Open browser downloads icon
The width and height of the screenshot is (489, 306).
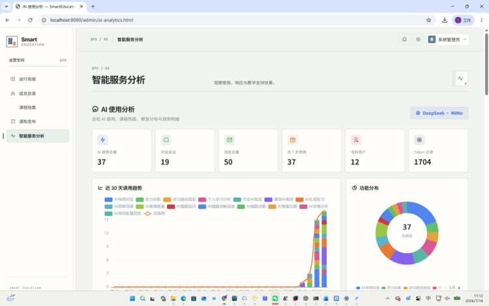[x=445, y=20]
